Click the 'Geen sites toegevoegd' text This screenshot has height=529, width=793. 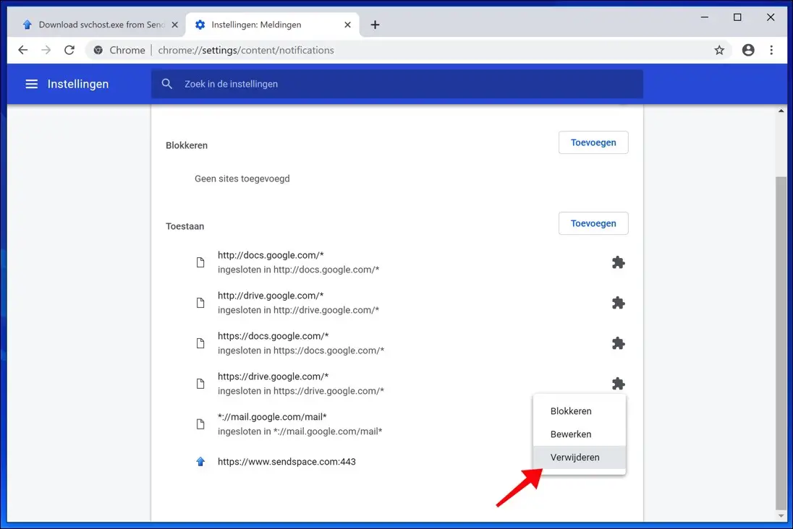click(x=242, y=179)
